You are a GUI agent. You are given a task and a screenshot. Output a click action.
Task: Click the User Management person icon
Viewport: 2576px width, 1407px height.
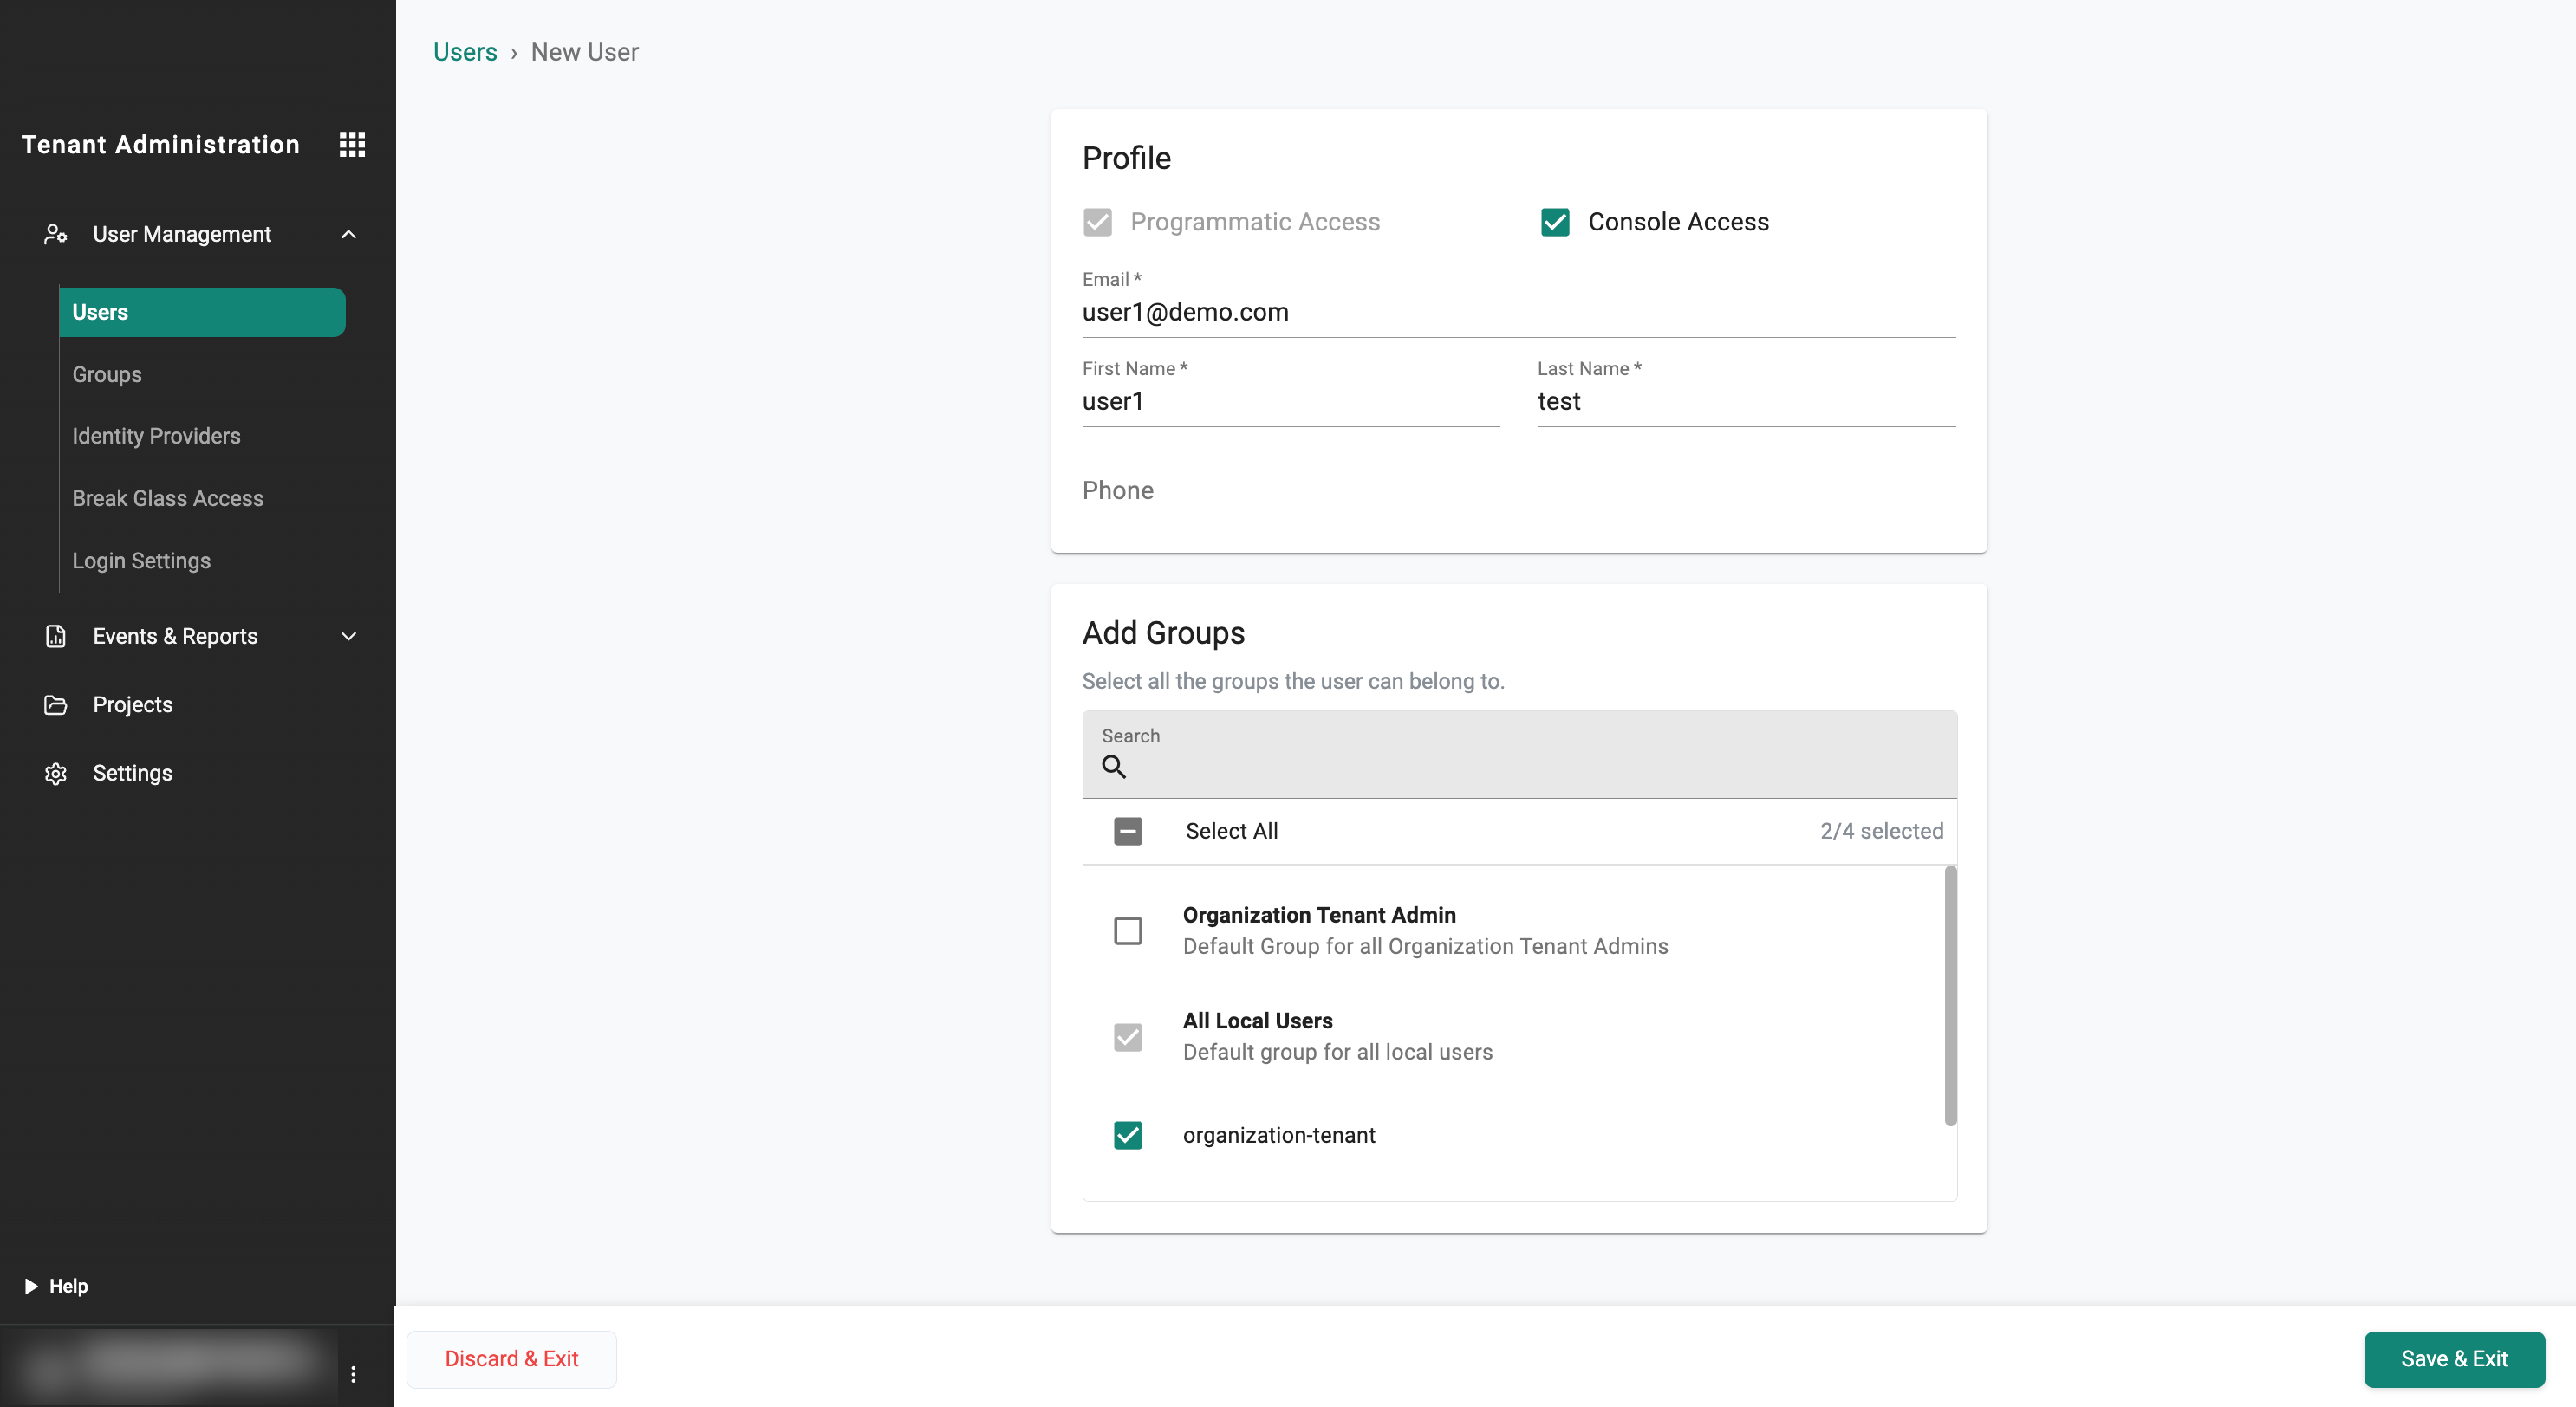pos(55,234)
